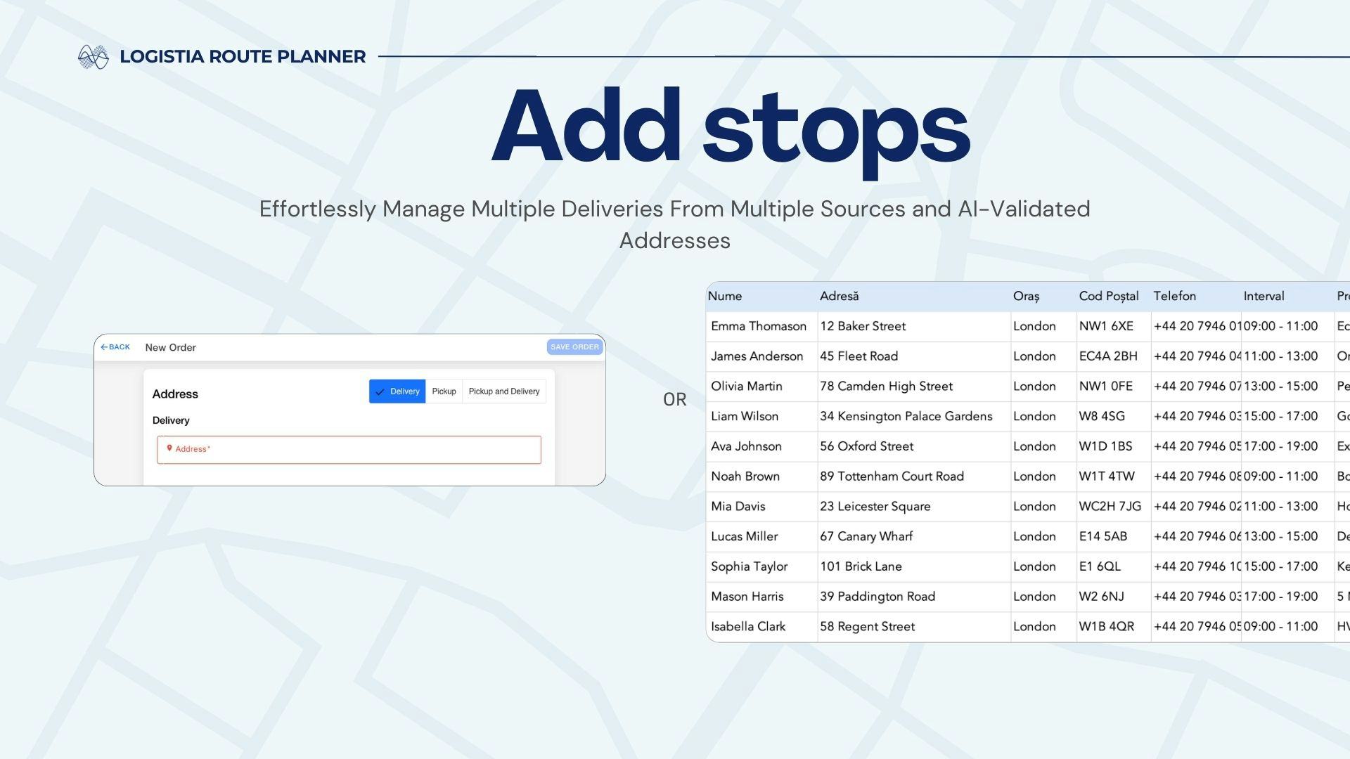
Task: Click the New Order title text
Action: tap(170, 348)
